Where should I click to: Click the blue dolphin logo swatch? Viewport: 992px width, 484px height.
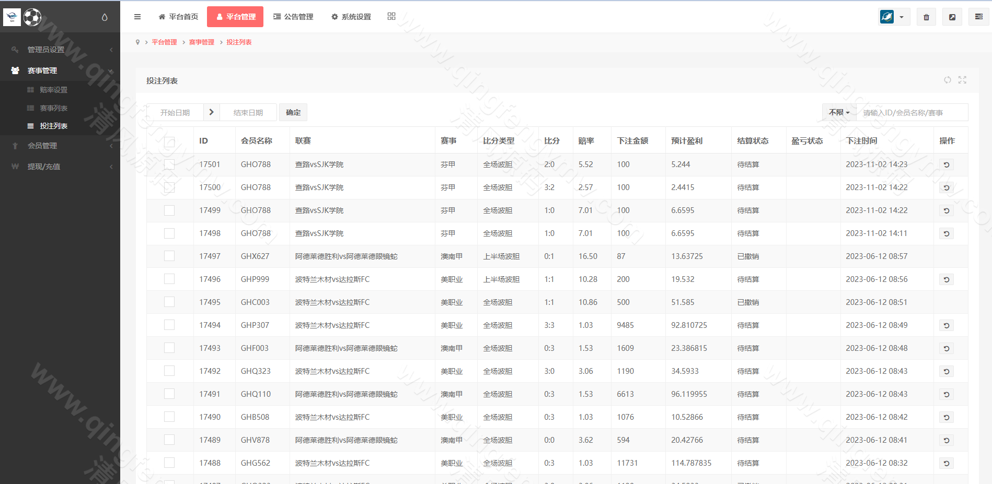(x=887, y=16)
